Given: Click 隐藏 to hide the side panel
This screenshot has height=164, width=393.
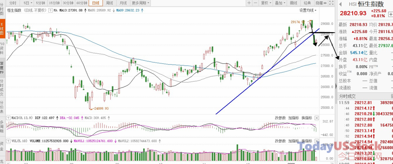Looking at the screenshot, I should [x=321, y=3].
